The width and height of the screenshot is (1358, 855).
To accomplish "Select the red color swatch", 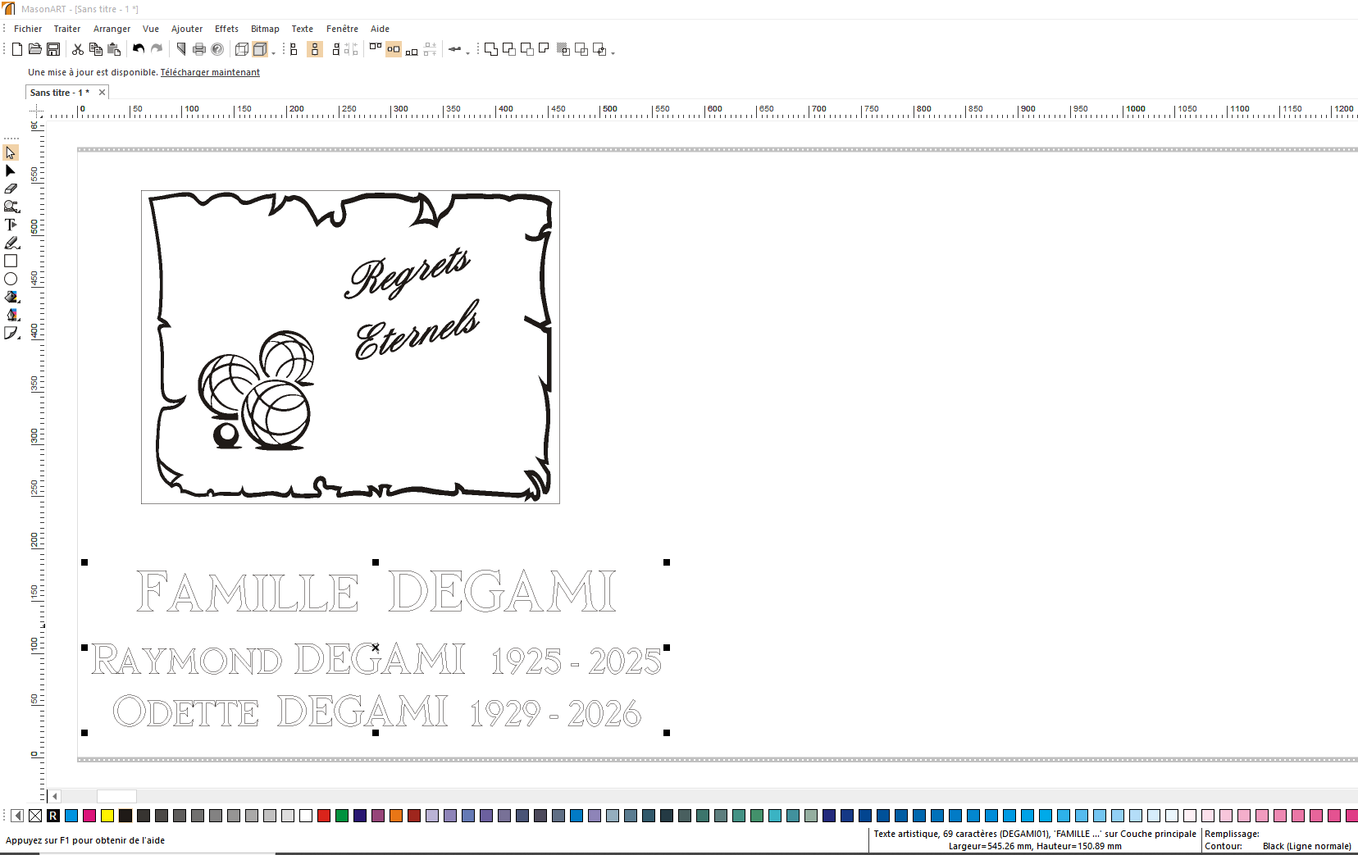I will pos(323,816).
